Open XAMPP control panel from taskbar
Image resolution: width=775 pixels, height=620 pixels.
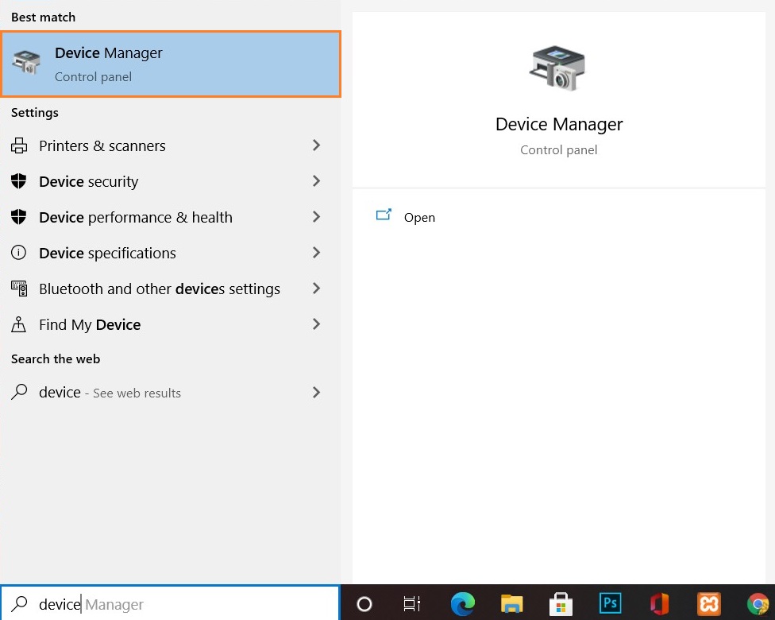point(709,604)
